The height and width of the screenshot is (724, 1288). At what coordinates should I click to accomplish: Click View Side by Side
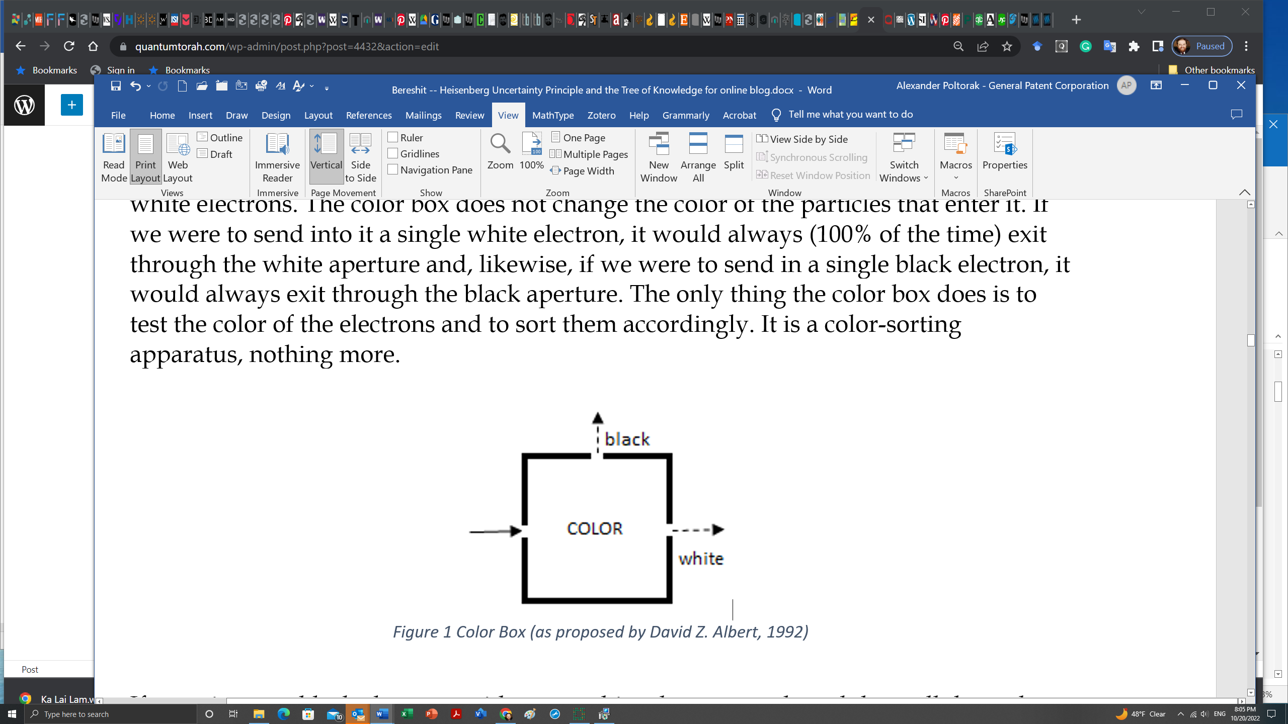(x=802, y=139)
